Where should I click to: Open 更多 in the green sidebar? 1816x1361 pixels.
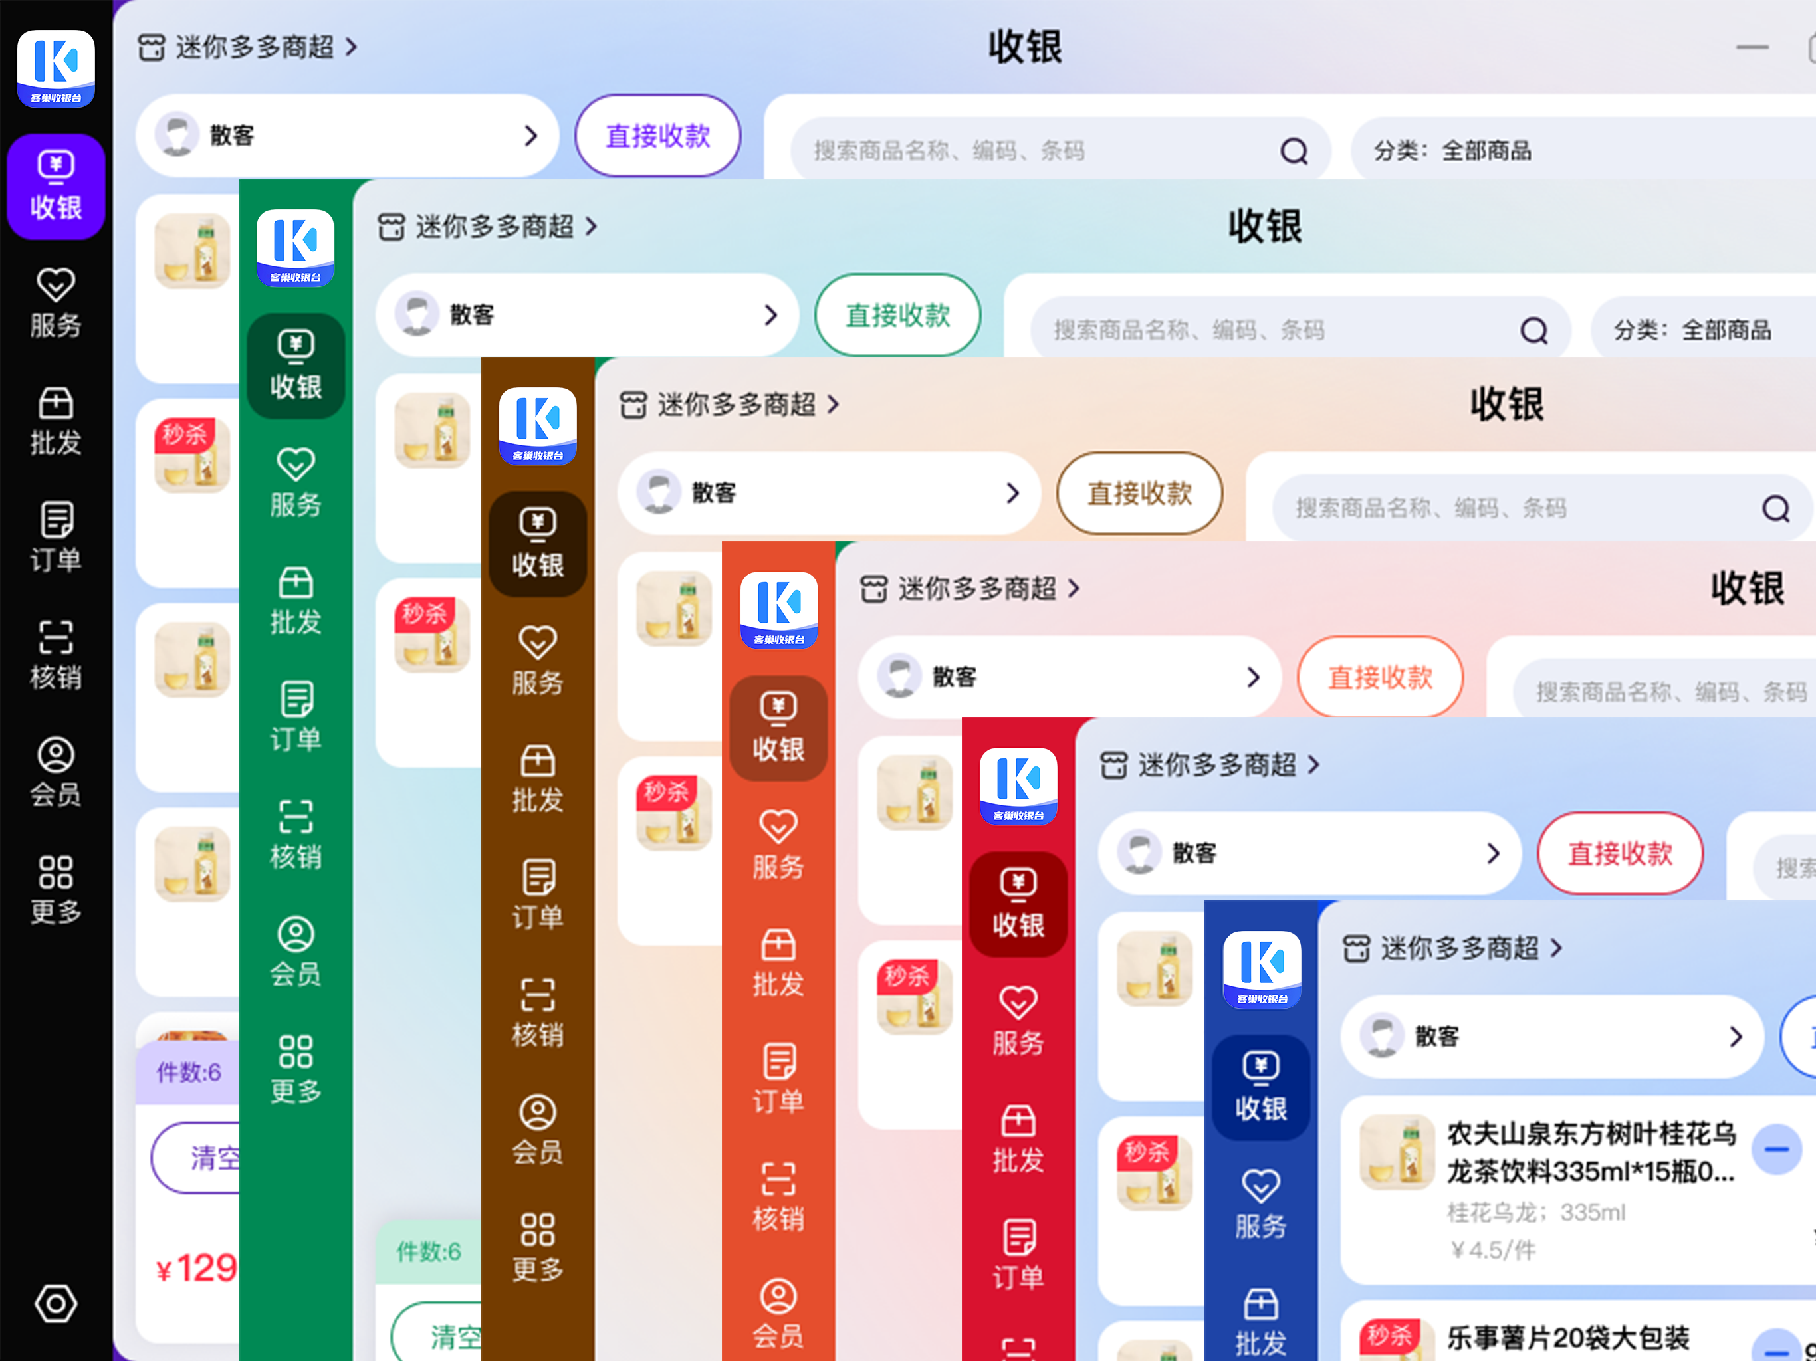(296, 1071)
